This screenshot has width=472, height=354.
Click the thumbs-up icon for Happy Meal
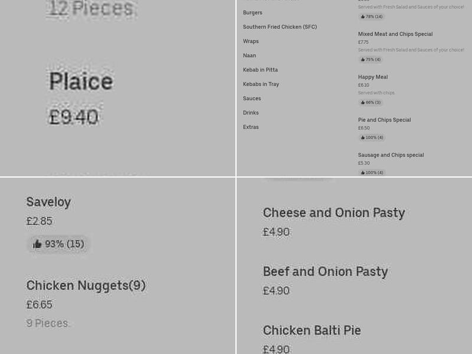click(x=362, y=102)
